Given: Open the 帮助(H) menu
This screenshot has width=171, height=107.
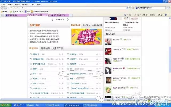Looking at the screenshot, I should click(x=39, y=5).
